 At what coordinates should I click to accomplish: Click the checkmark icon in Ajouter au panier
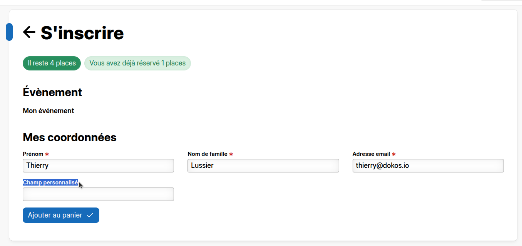90,215
